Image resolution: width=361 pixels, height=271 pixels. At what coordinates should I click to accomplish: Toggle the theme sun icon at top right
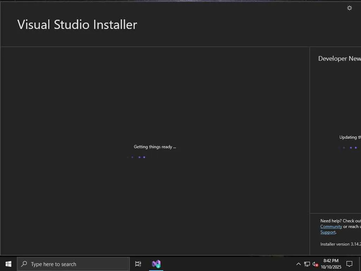click(x=349, y=8)
